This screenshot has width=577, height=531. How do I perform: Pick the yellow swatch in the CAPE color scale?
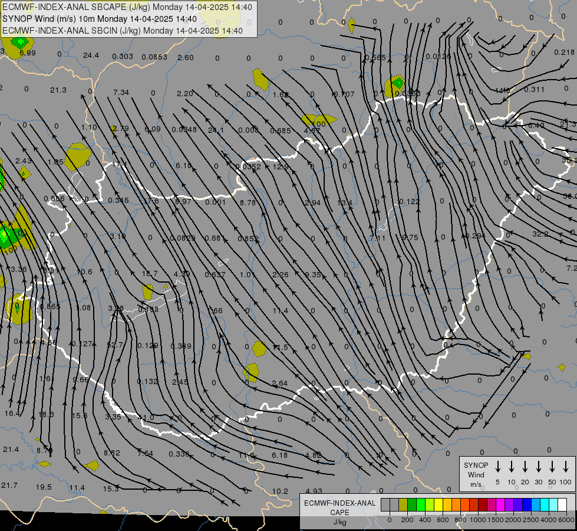[438, 504]
